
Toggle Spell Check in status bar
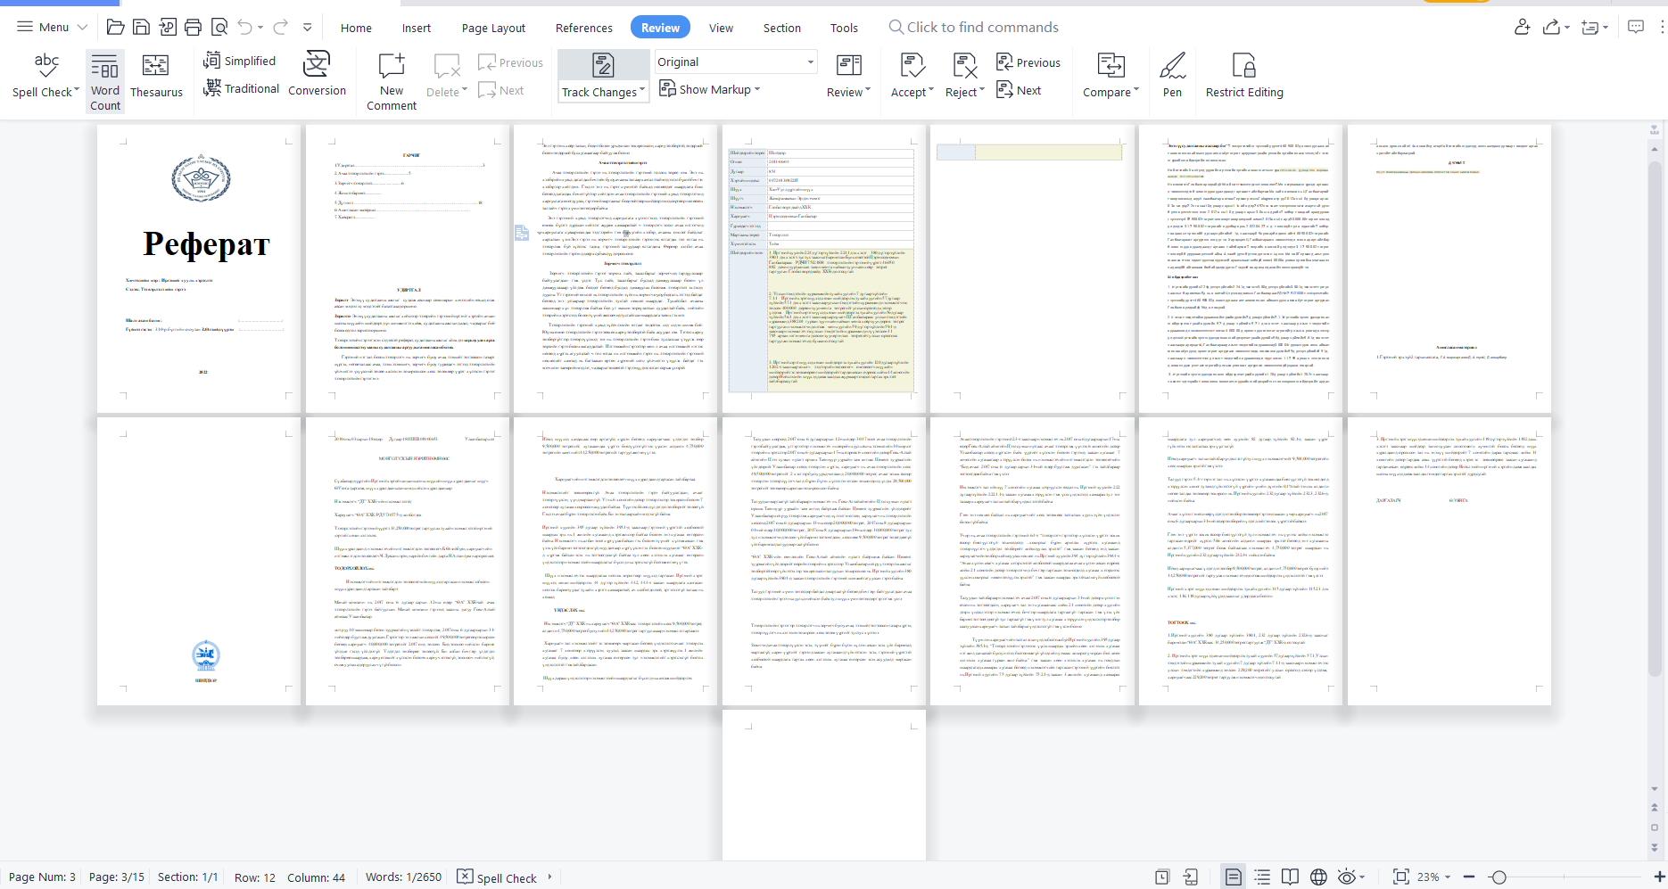[498, 877]
